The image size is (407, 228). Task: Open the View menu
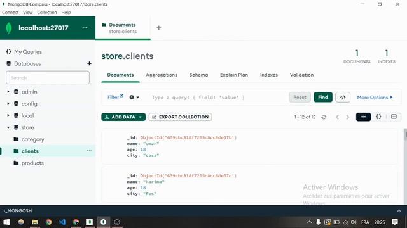click(27, 13)
